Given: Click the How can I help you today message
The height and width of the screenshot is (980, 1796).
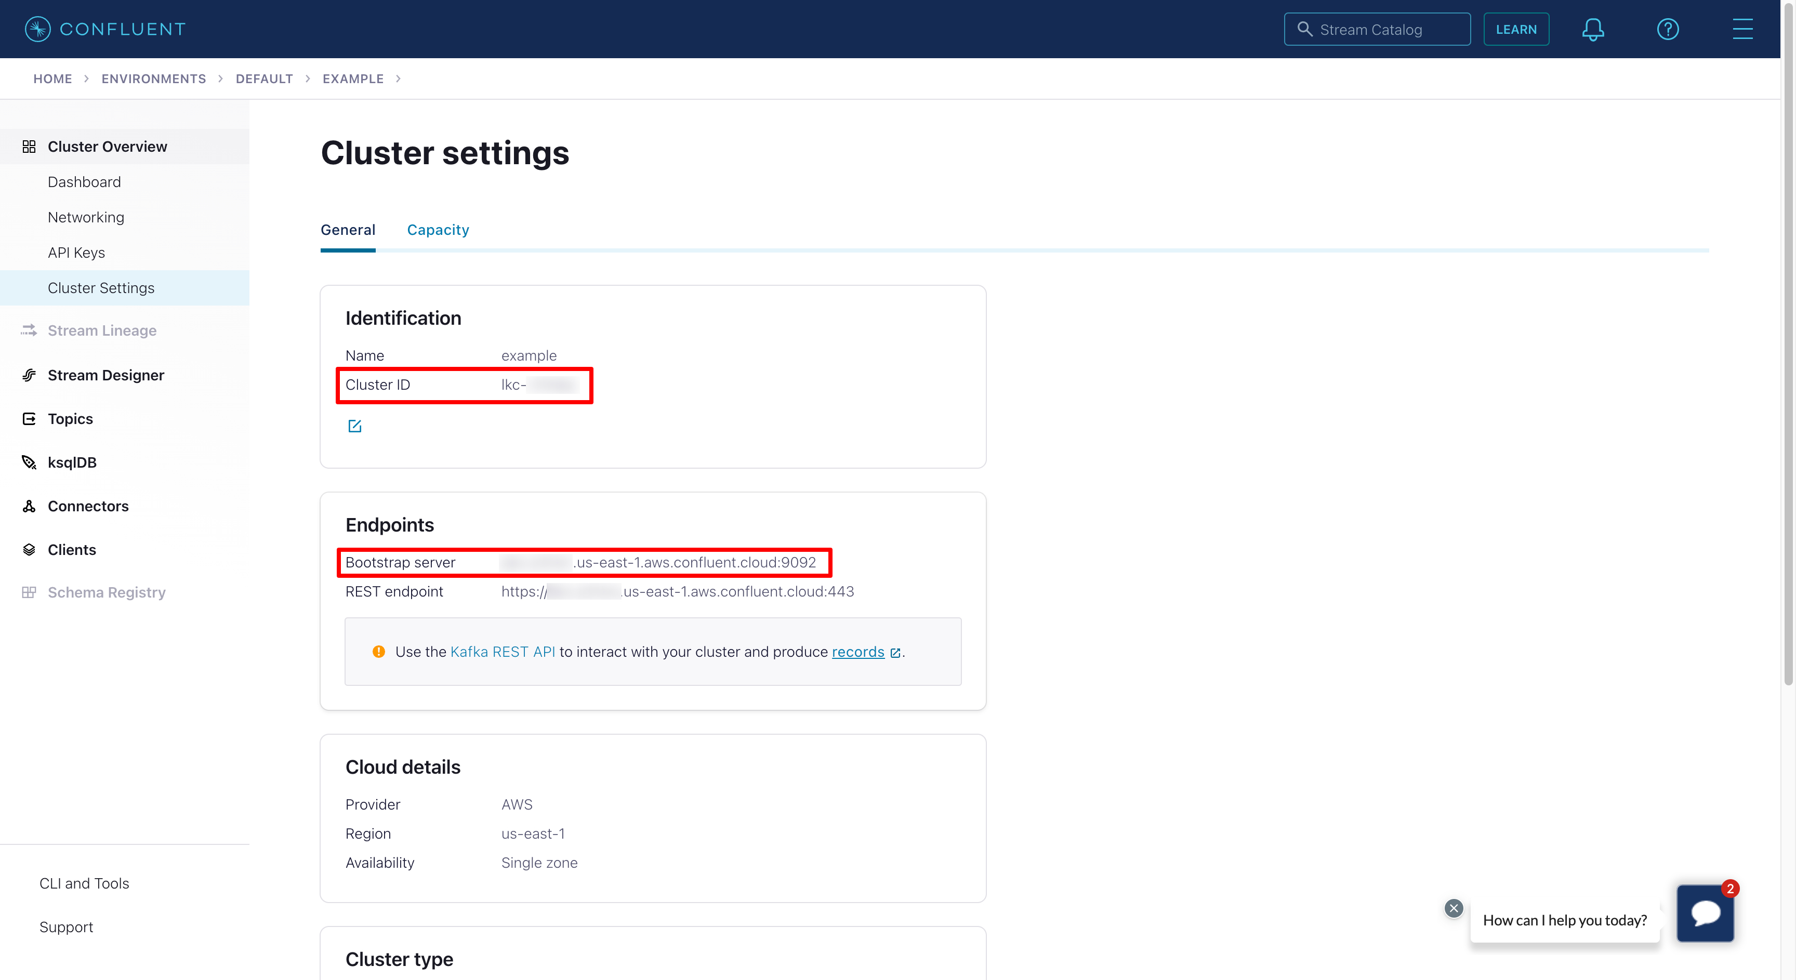Looking at the screenshot, I should (1565, 920).
